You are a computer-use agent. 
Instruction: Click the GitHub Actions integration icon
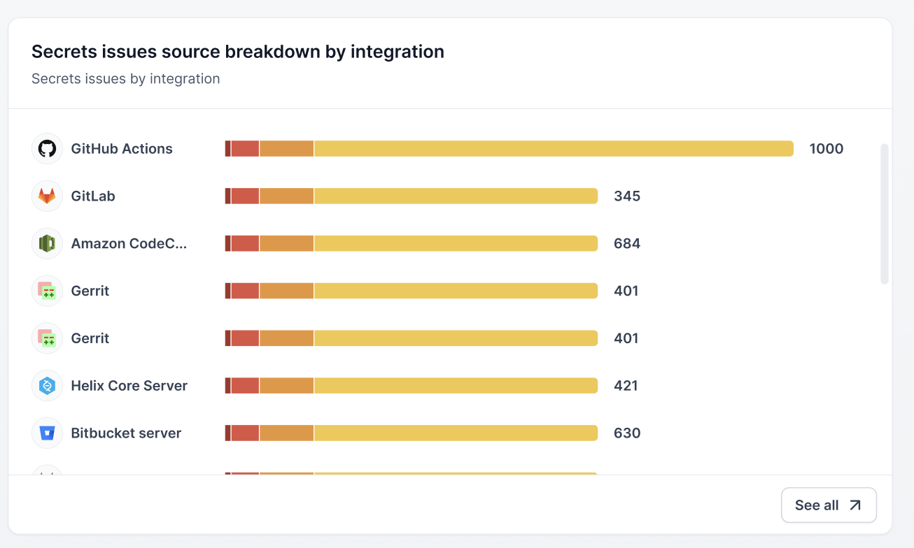[46, 148]
